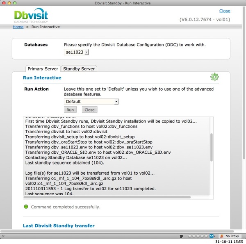Click the 'Last Dbvisit Standby transfer' heading
Image resolution: width=246 pixels, height=244 pixels.
tap(59, 226)
